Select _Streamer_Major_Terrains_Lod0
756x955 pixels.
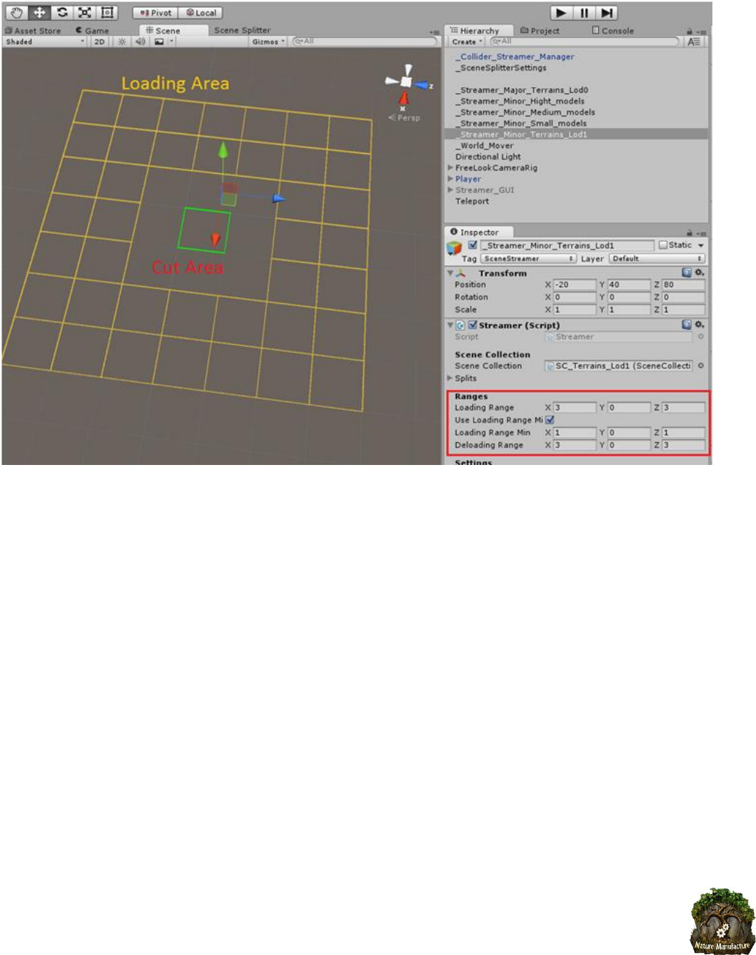pyautogui.click(x=522, y=90)
